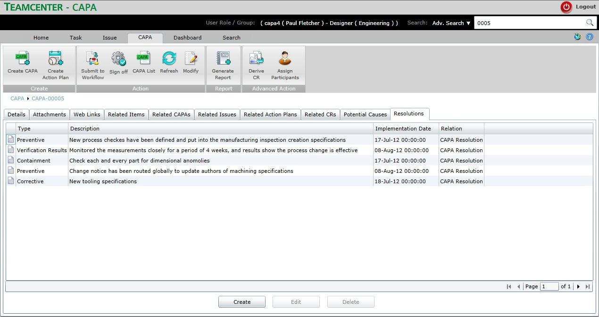Click the Create CAPA icon
Screen dimensions: 599x317
pos(23,58)
